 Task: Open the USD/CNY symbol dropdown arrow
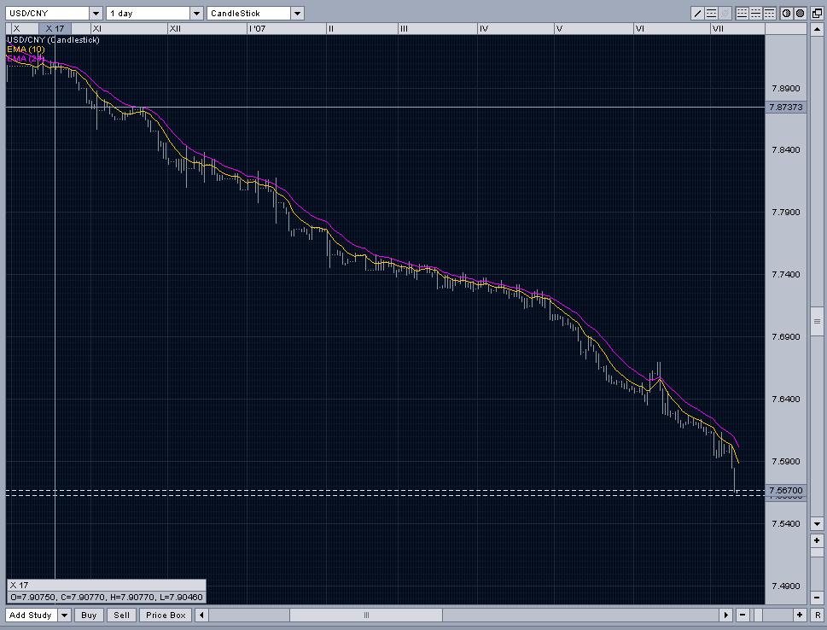(x=96, y=13)
